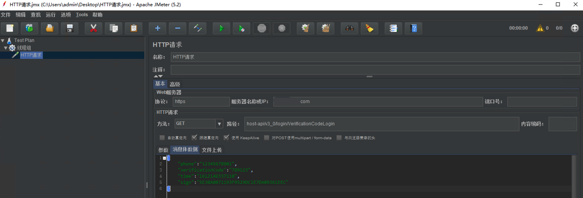Open the GET method dropdown
The image size is (583, 198).
[219, 124]
